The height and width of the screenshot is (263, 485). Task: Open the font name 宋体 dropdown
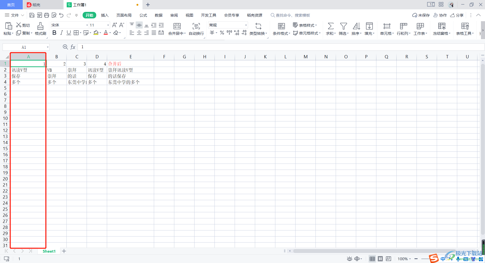[x=87, y=25]
